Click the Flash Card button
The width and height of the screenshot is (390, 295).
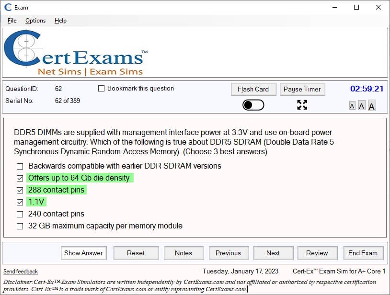coord(253,89)
